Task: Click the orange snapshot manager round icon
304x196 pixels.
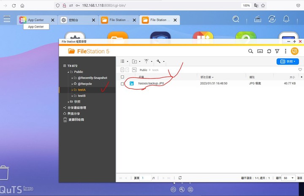Action: (295, 51)
